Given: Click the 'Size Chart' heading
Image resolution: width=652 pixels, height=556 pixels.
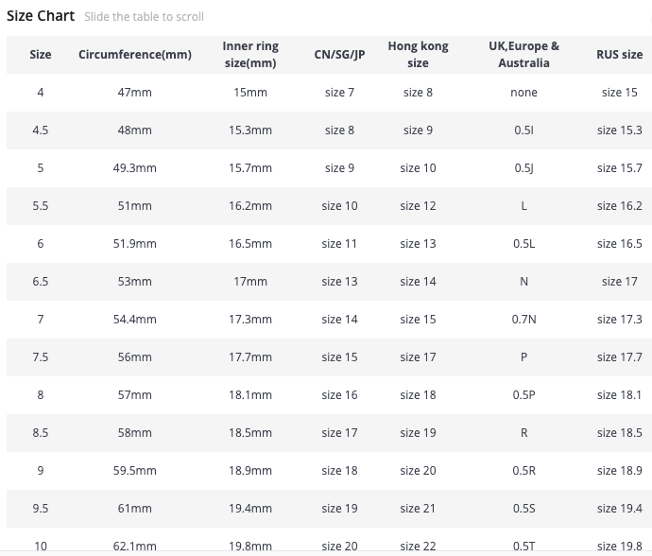Looking at the screenshot, I should (41, 15).
